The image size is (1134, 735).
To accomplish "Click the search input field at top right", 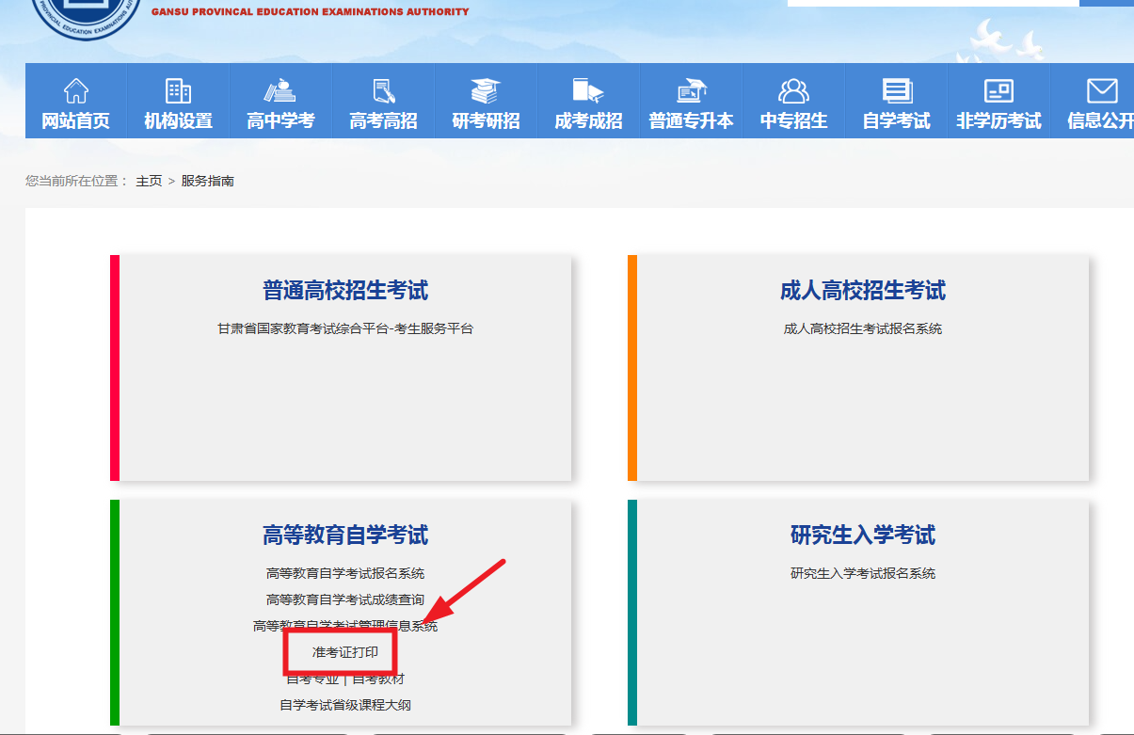I will pos(932,3).
